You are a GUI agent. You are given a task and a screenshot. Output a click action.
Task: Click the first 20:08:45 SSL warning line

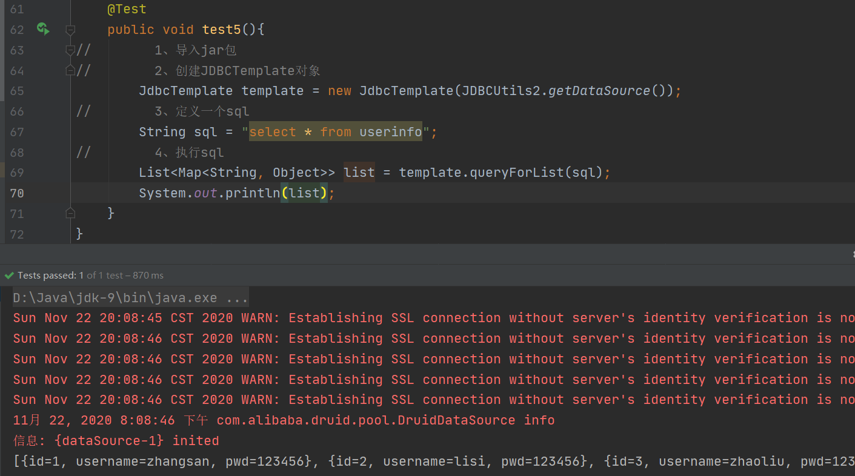433,318
